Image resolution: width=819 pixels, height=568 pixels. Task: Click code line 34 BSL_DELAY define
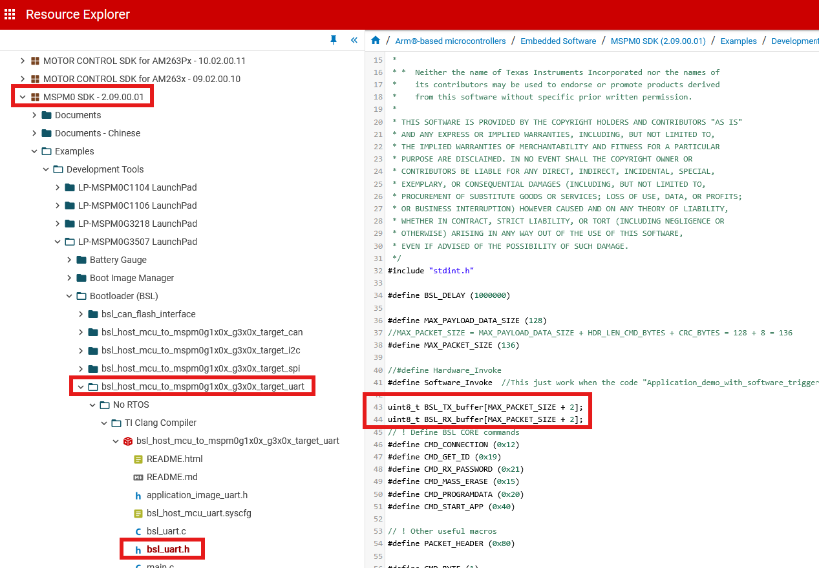449,295
